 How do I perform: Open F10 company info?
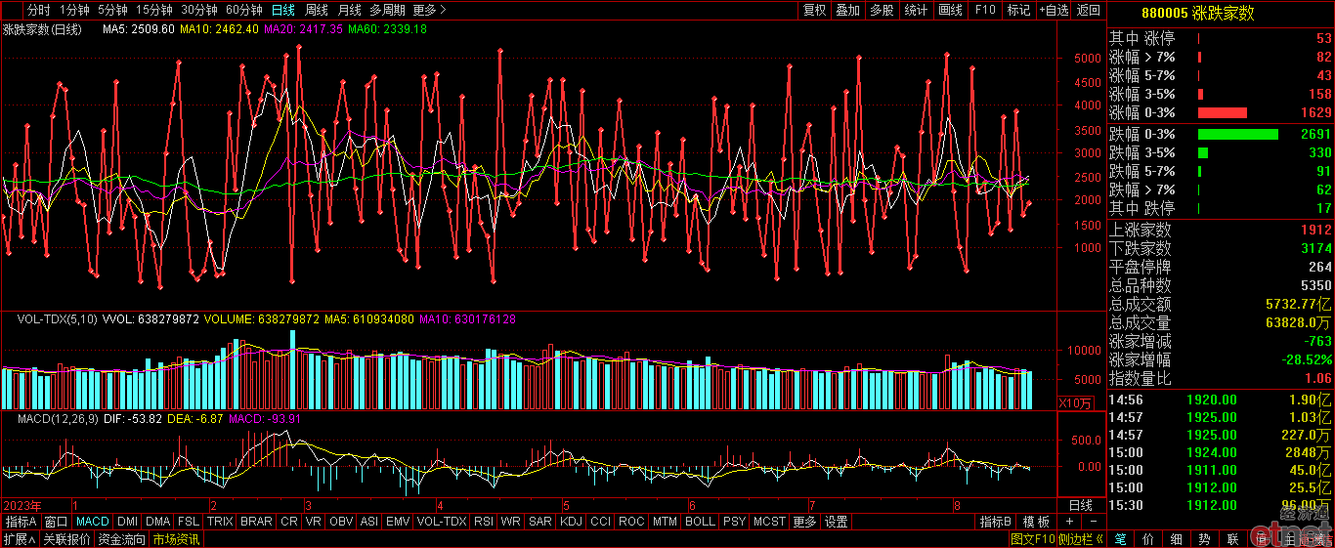[984, 10]
